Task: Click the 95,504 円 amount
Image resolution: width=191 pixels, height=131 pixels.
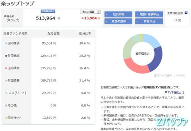Action: point(49,43)
